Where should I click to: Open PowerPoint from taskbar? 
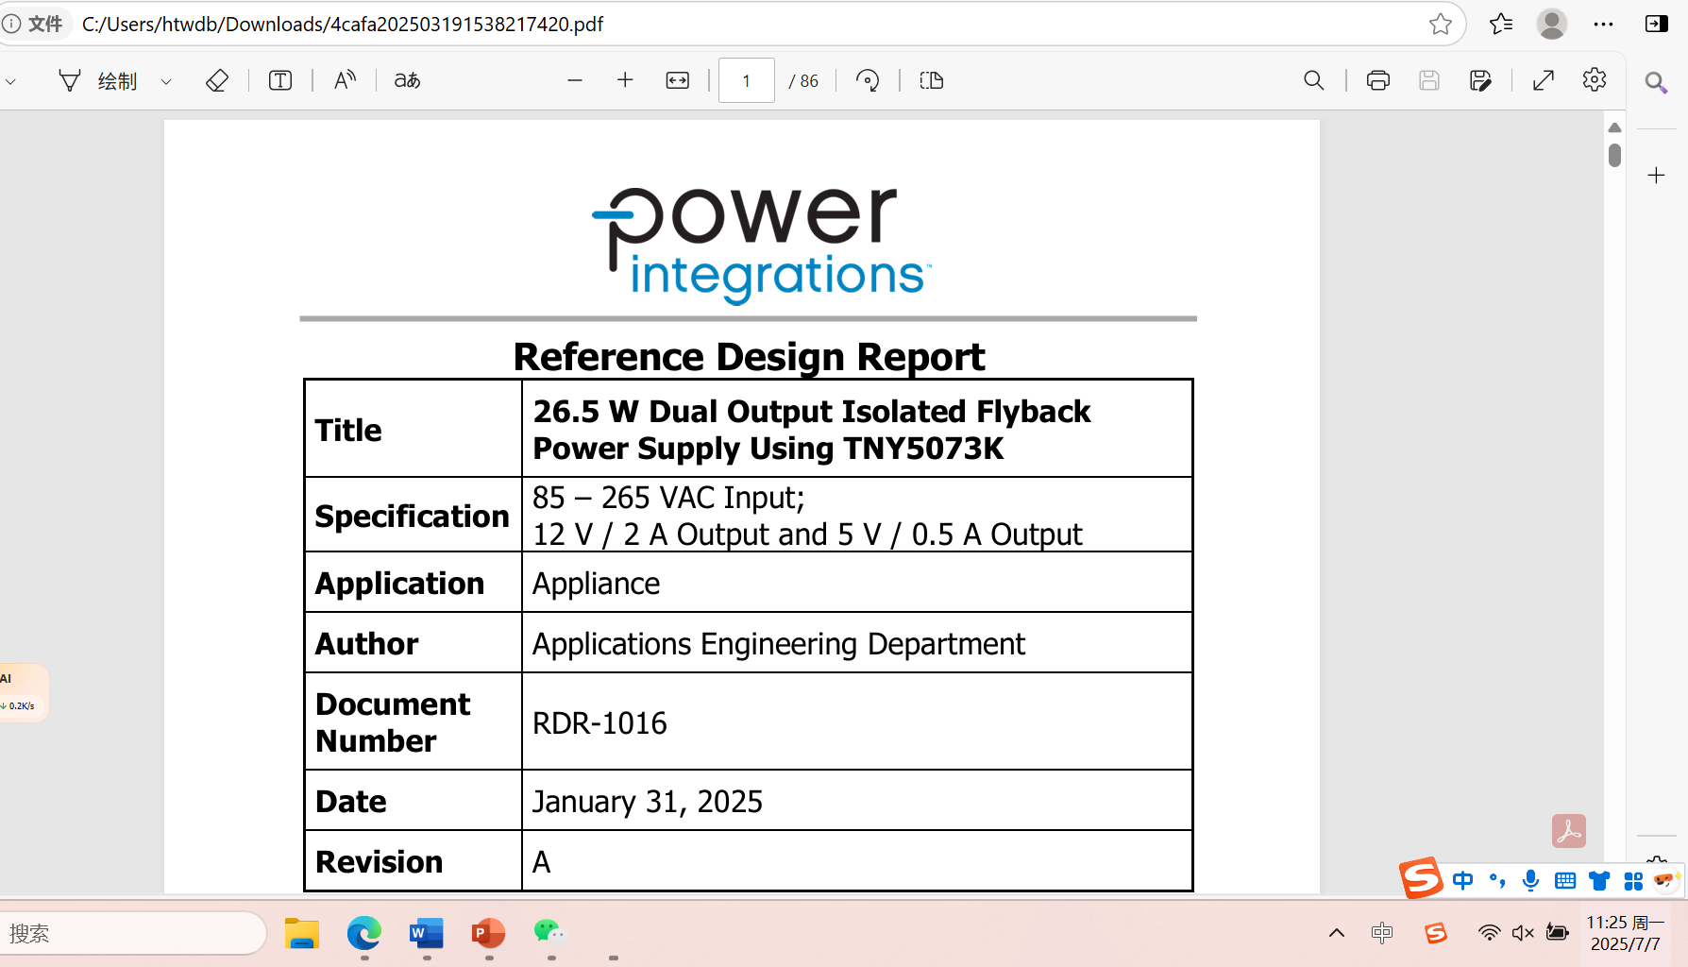(489, 933)
